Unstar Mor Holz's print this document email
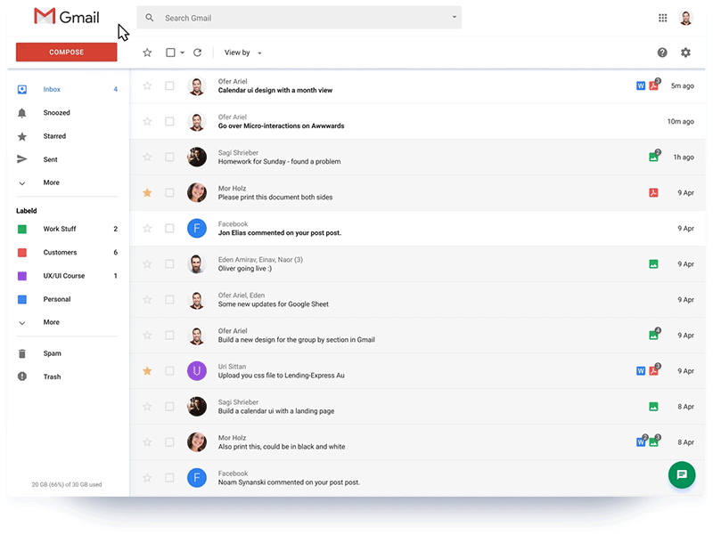The image size is (713, 534). (x=147, y=192)
